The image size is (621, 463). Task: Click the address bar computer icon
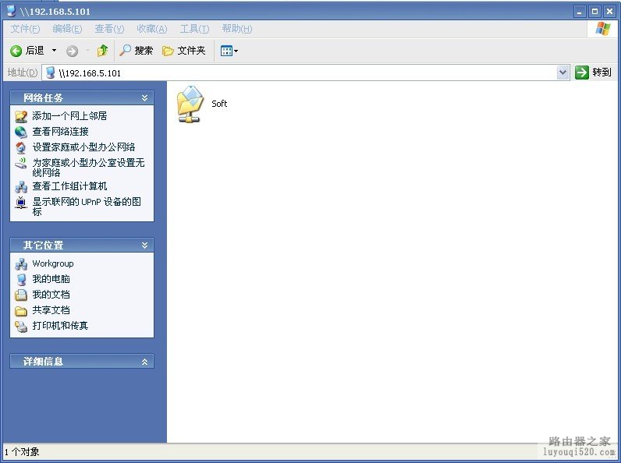click(50, 72)
